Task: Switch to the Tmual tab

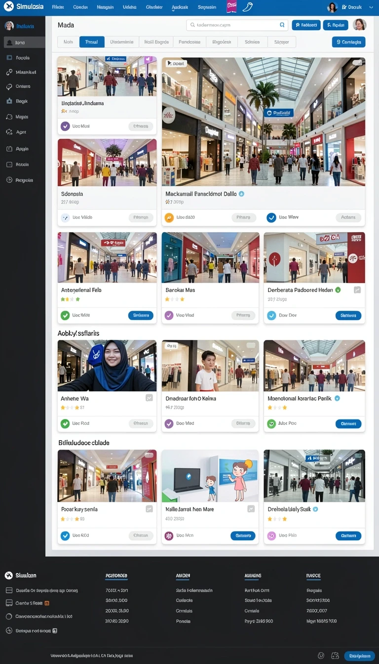Action: [x=91, y=42]
